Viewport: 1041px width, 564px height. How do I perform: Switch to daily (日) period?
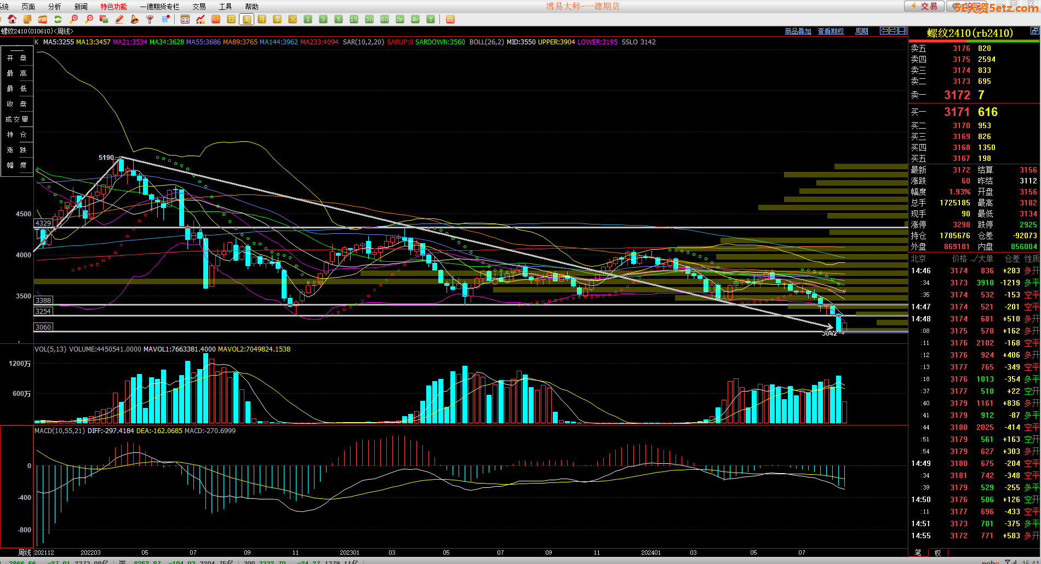coord(231,19)
